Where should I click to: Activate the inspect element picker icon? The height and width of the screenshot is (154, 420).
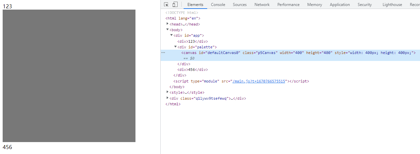[166, 4]
